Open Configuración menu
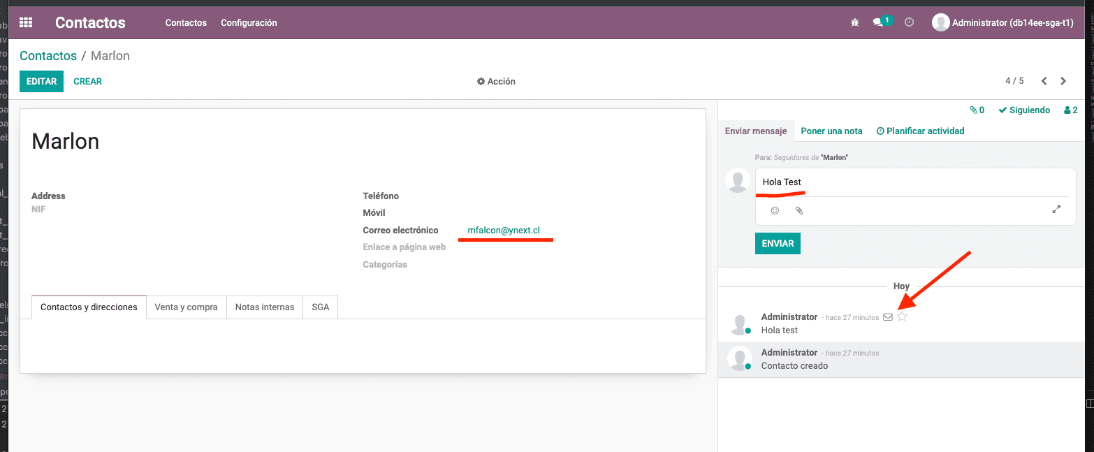Viewport: 1094px width, 452px height. (249, 22)
